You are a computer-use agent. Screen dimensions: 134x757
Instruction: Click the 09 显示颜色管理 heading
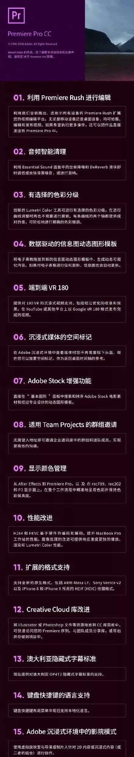40,468
